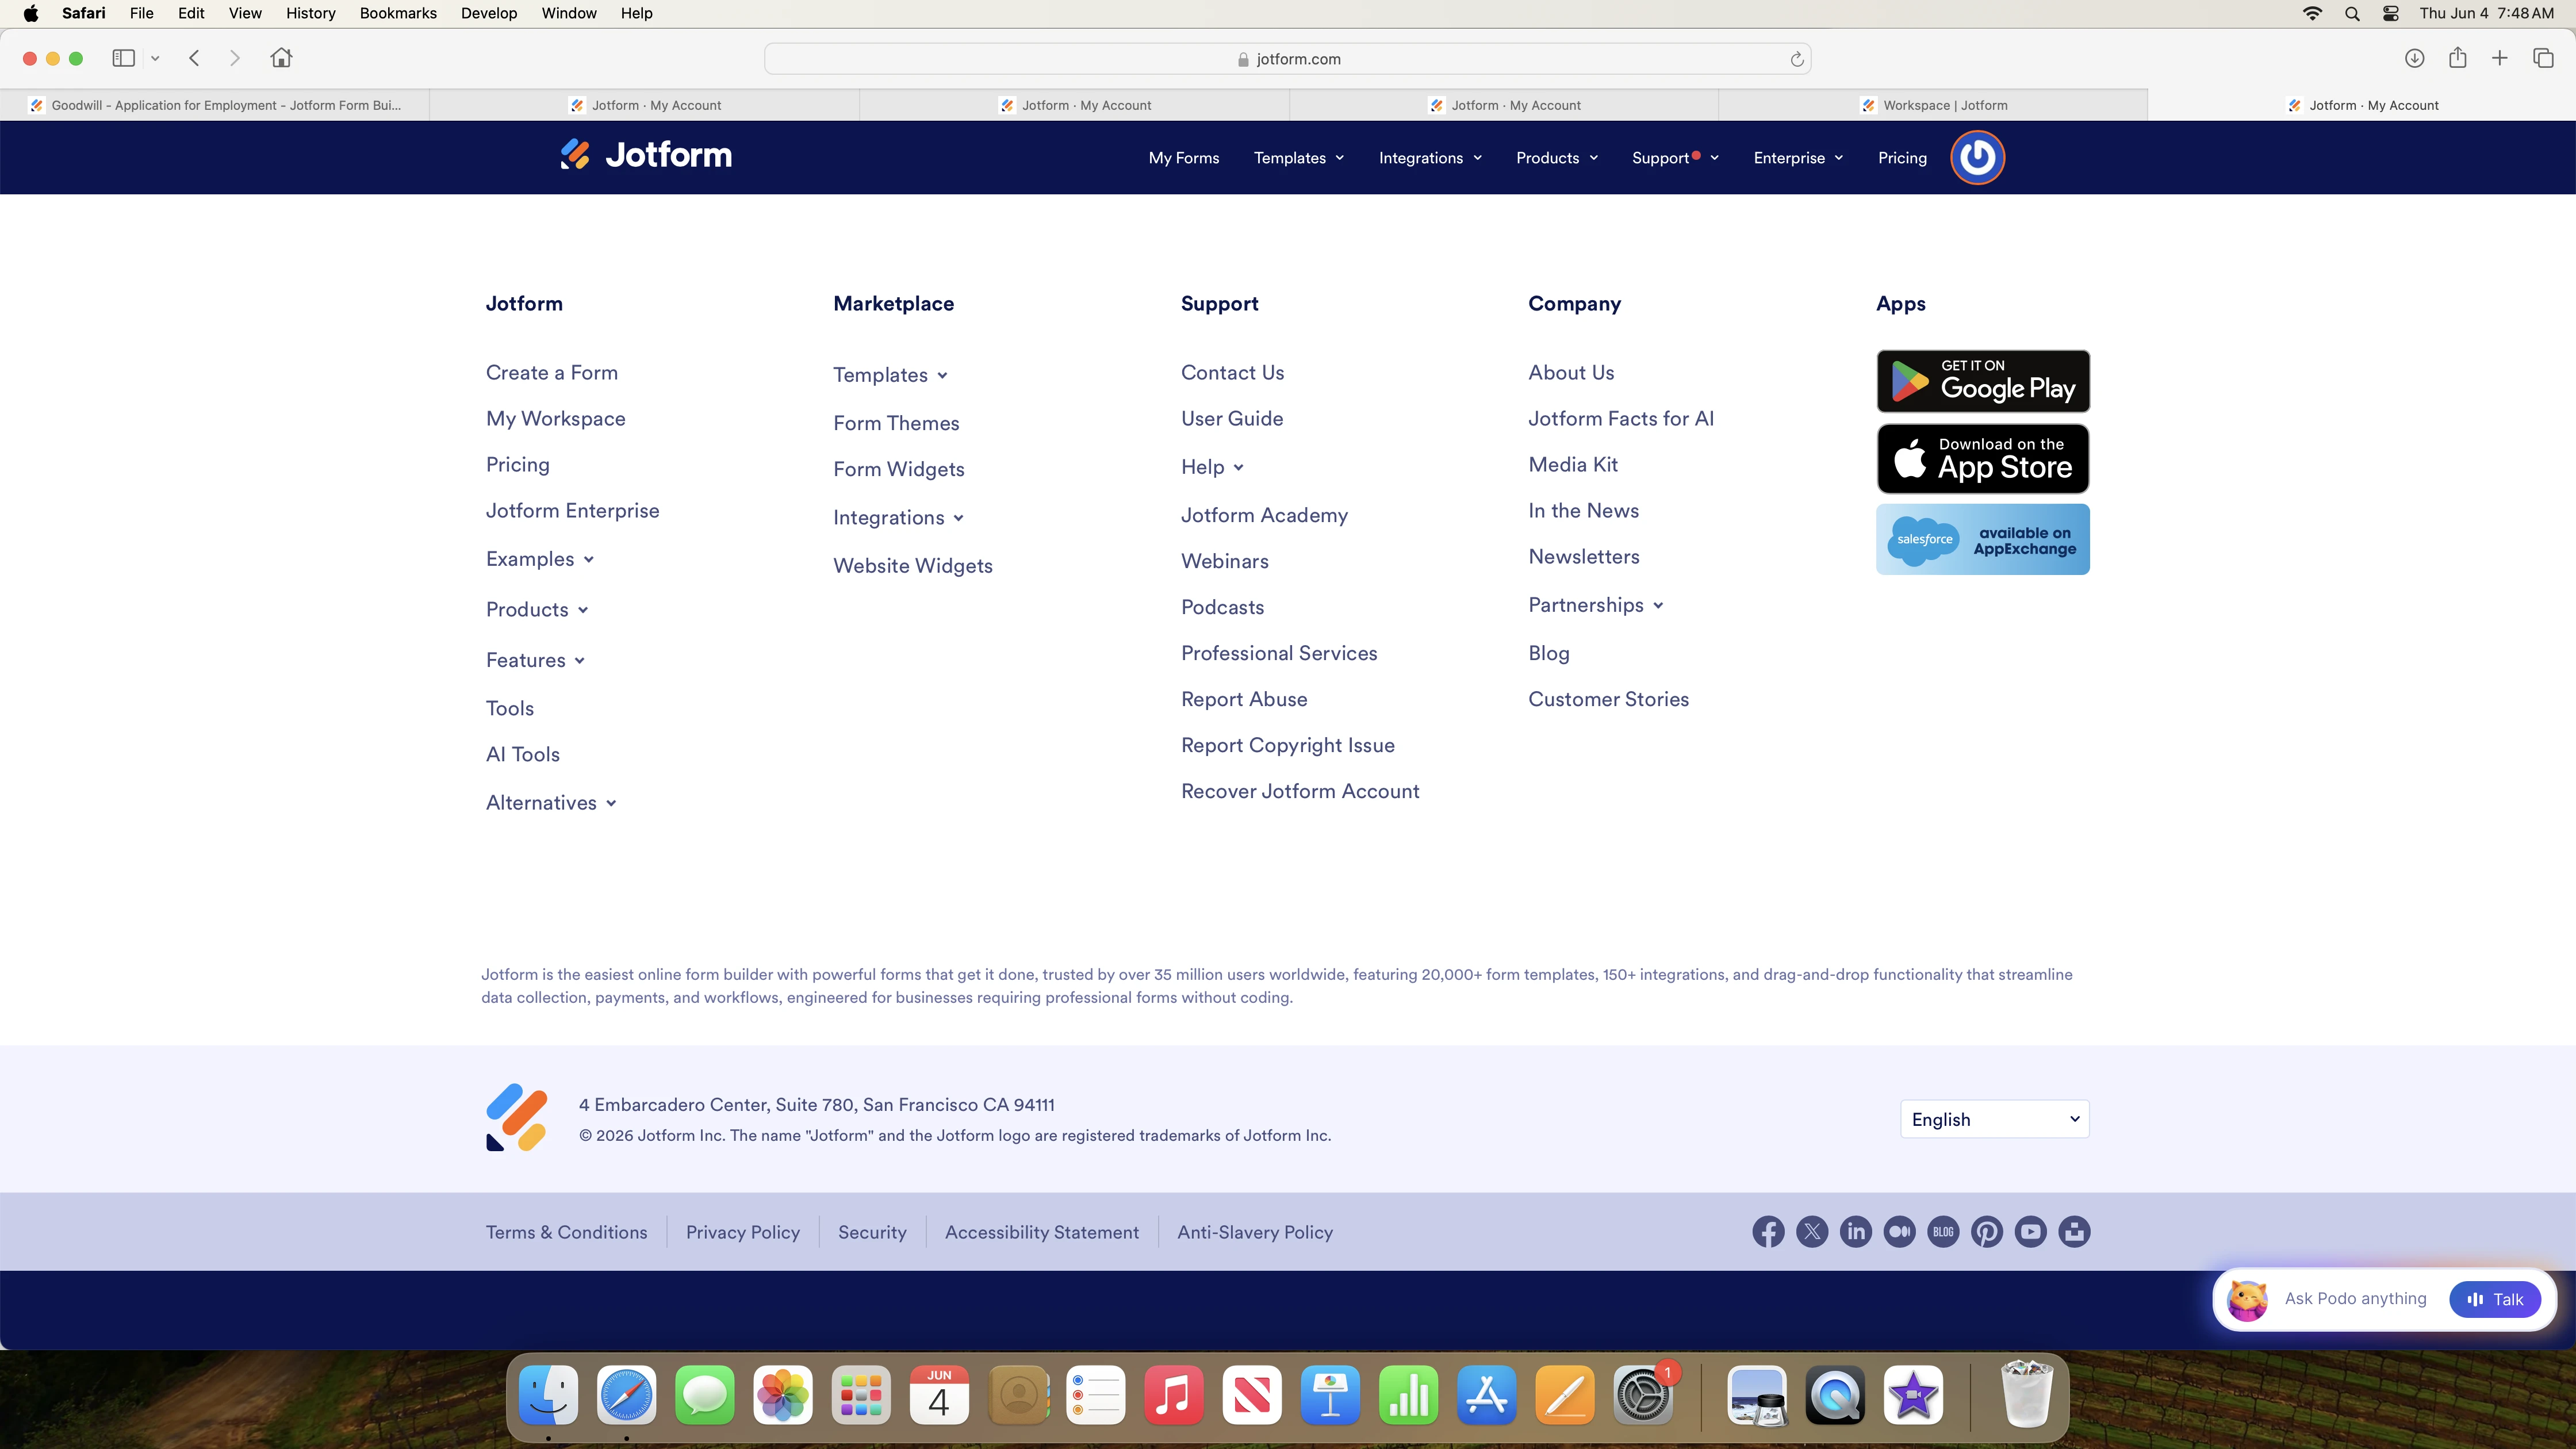Open My Workspace link
2576x1449 pixels.
(x=556, y=419)
